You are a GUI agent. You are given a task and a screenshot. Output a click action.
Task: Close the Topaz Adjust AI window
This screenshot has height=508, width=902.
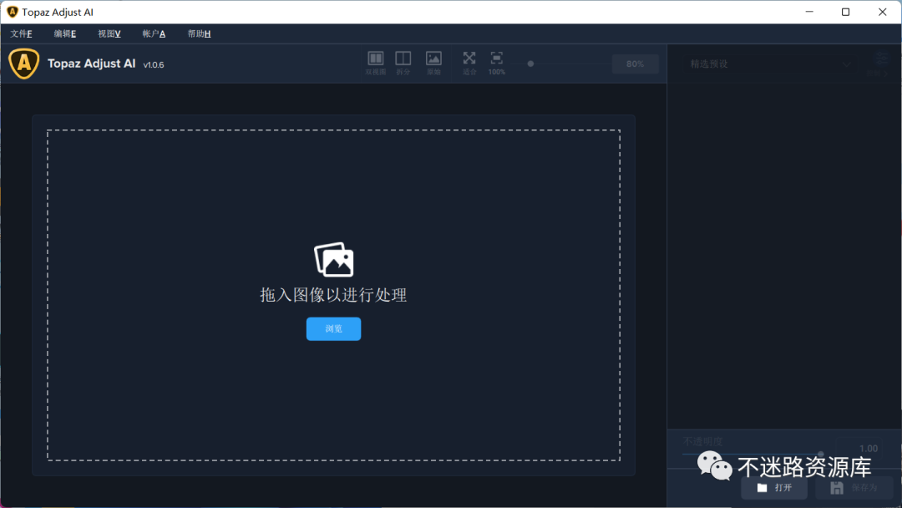[883, 12]
